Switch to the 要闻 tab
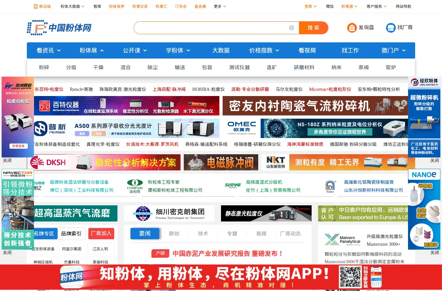This screenshot has height=291, width=442. click(145, 233)
